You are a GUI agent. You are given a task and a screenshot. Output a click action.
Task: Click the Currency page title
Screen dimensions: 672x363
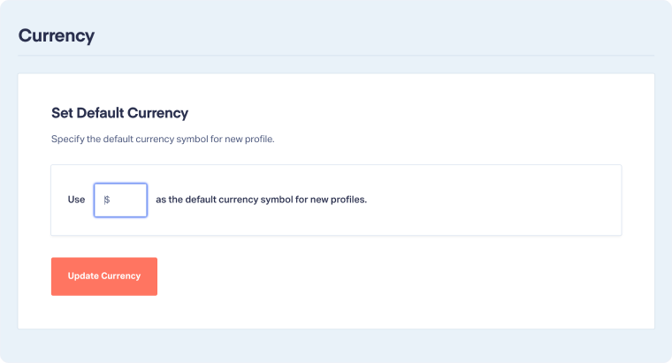(57, 36)
